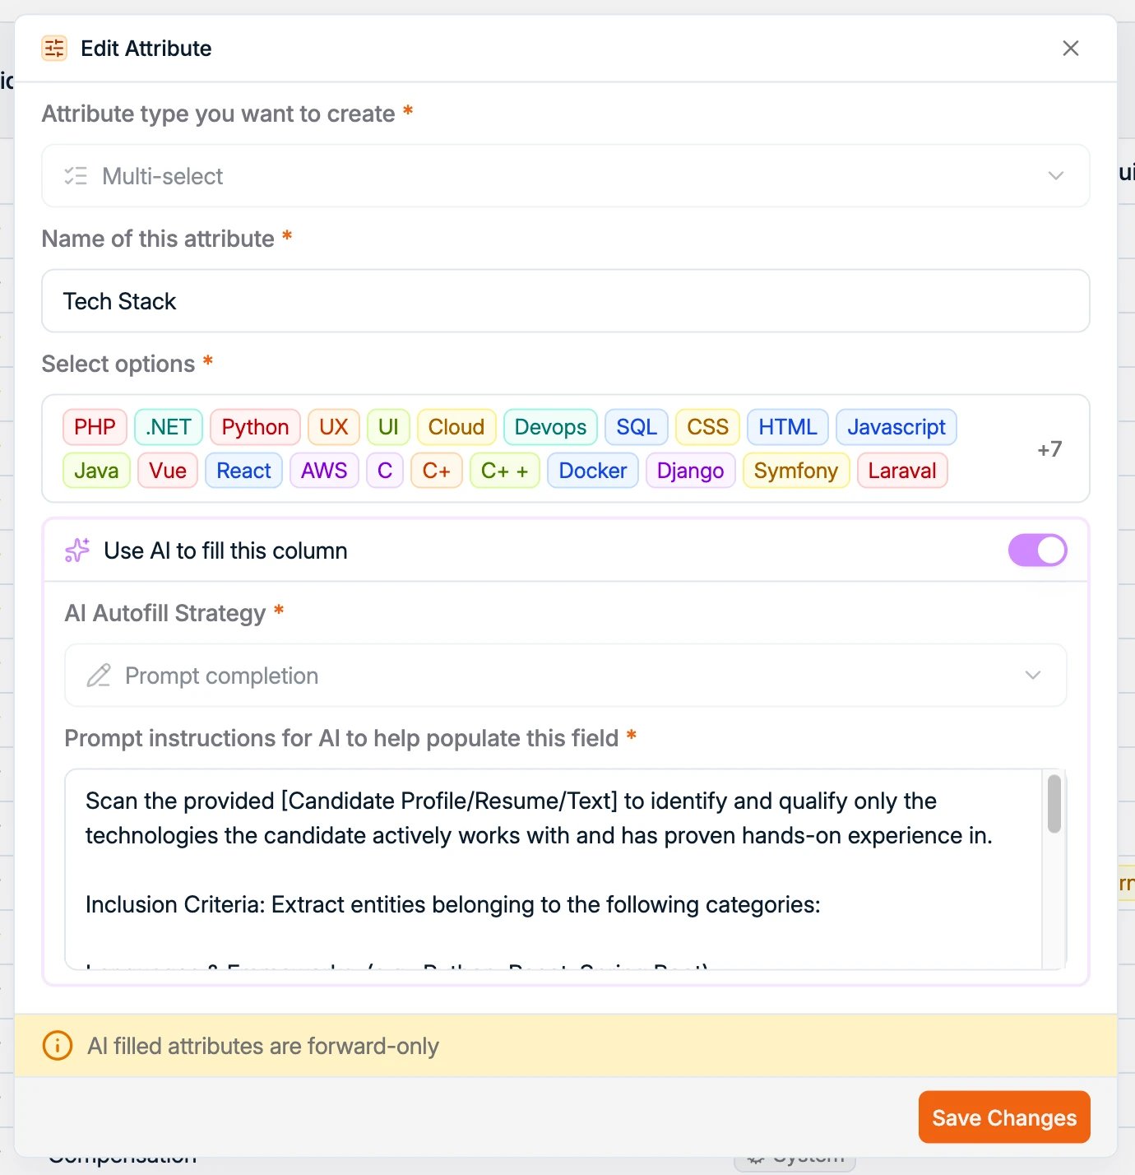
Task: Click the Django option tag
Action: pos(690,471)
